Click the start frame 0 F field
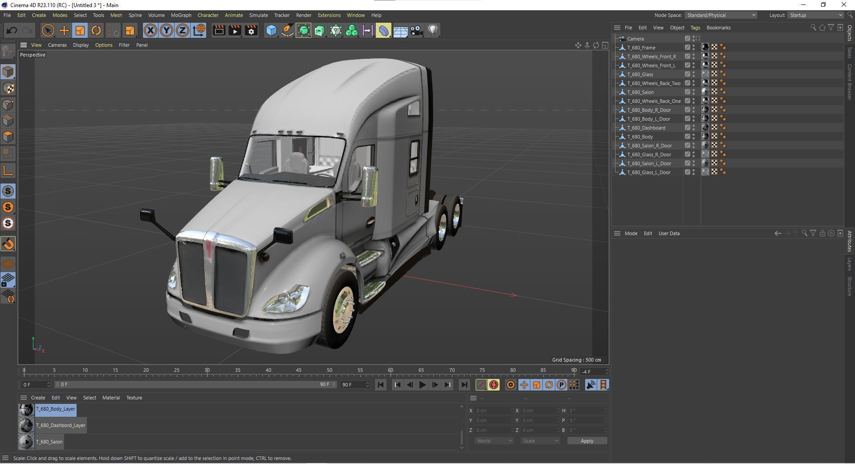Viewport: 855px width, 464px height. click(x=37, y=384)
